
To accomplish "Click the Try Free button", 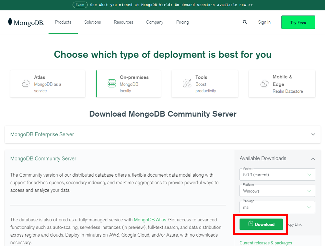I will (298, 22).
